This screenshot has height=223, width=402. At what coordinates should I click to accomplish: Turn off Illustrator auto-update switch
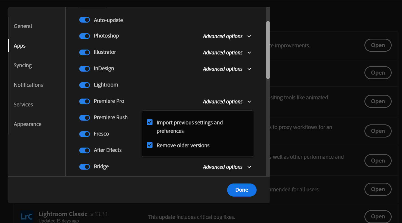(x=84, y=52)
